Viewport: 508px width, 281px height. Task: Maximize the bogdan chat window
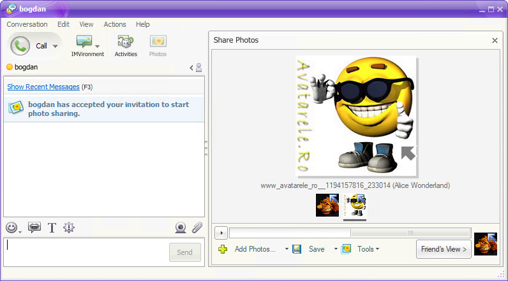point(491,10)
